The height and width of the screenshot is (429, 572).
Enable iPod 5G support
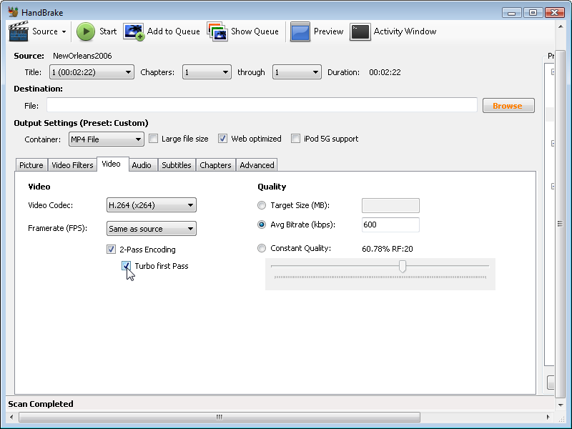296,138
